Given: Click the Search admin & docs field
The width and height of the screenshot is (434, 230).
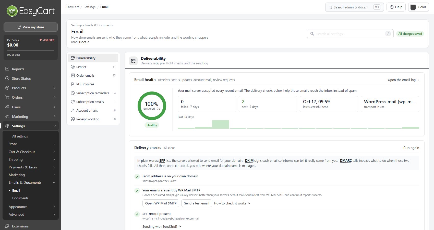Looking at the screenshot, I should 354,7.
